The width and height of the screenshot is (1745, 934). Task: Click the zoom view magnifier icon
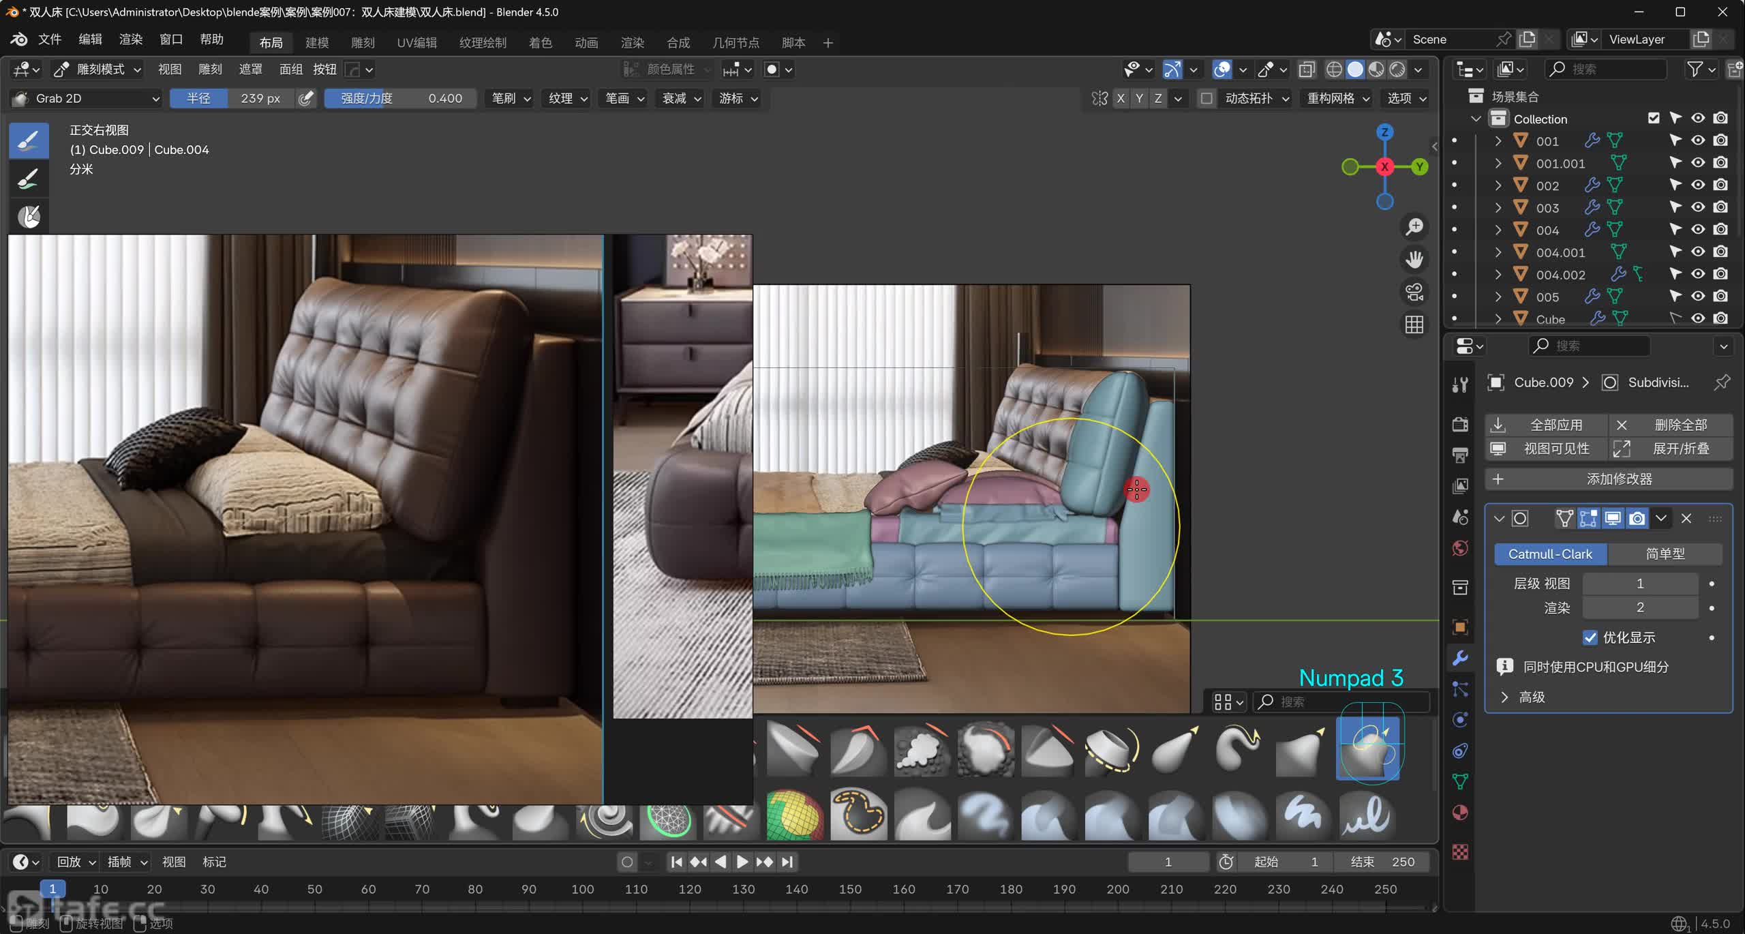1414,226
